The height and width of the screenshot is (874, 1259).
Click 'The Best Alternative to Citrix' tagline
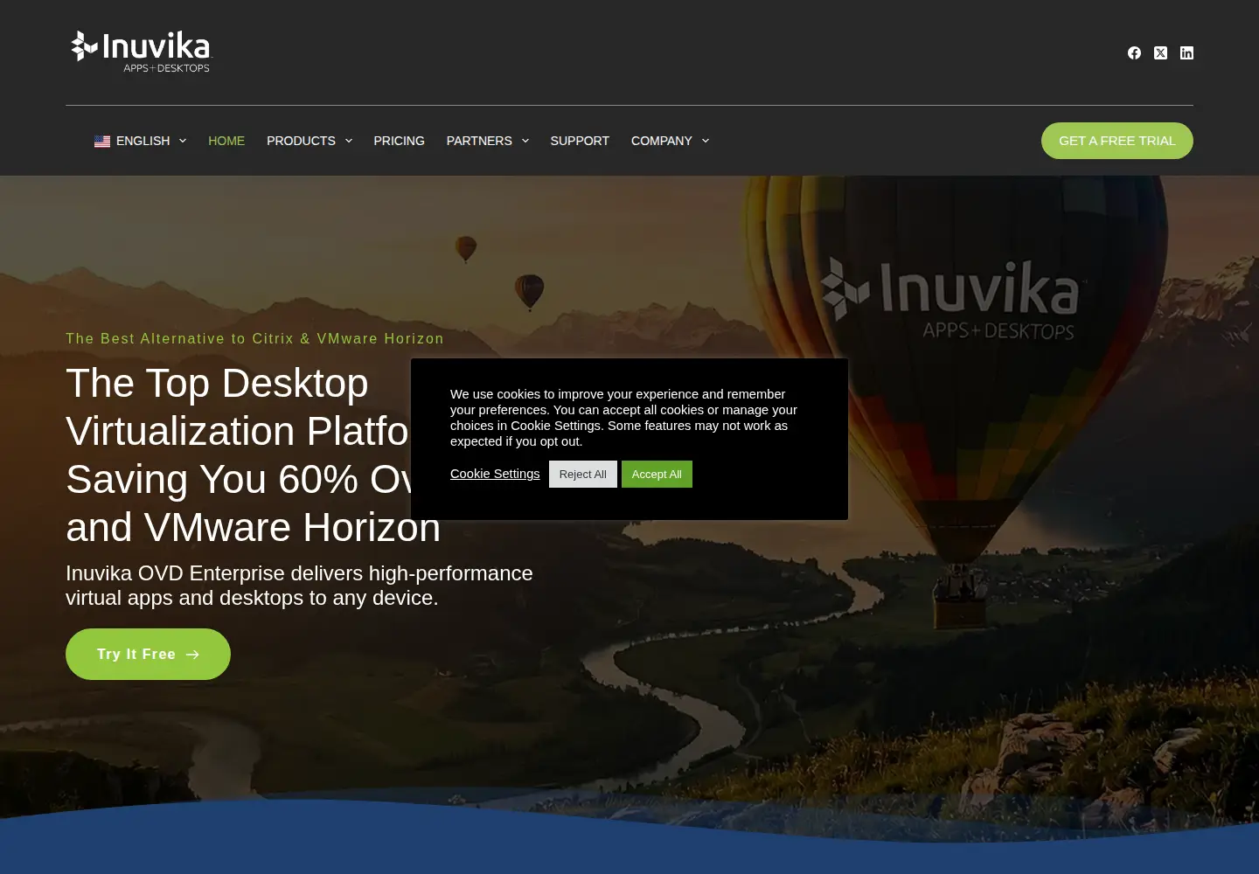click(x=254, y=338)
